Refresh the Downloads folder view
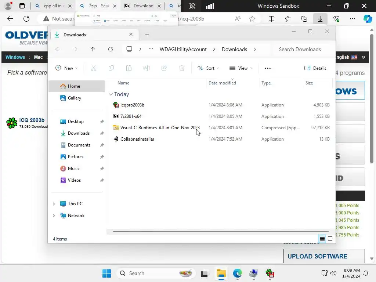 110,49
